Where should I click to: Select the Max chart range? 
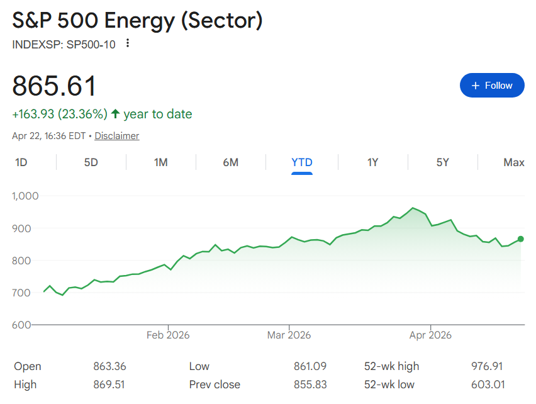pos(514,162)
